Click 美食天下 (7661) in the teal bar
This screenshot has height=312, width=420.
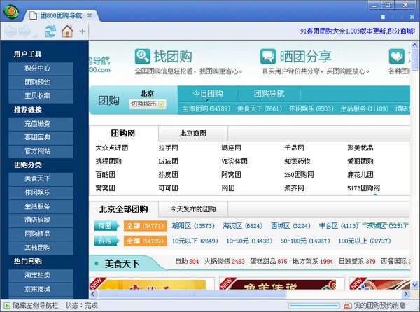(260, 108)
